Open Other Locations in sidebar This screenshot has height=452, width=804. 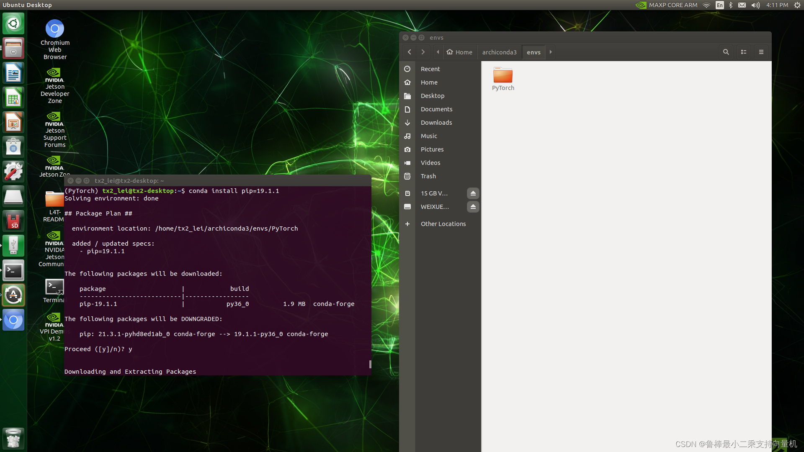click(440, 224)
